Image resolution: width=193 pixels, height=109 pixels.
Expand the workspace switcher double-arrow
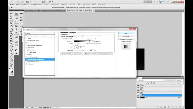click(154, 2)
